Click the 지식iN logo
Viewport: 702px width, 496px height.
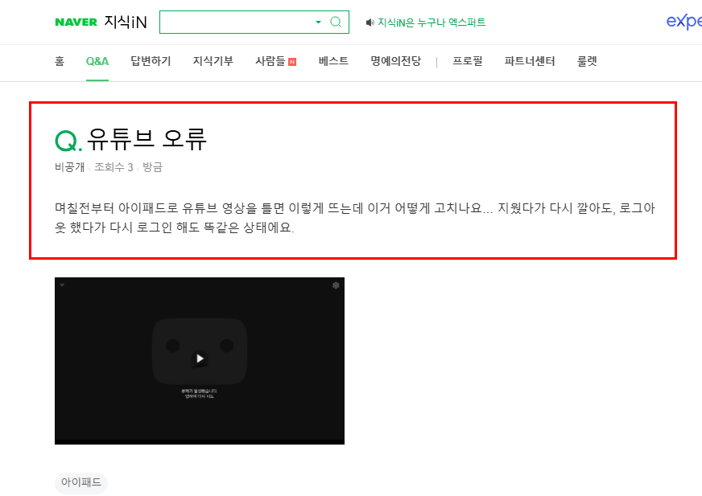tap(125, 22)
